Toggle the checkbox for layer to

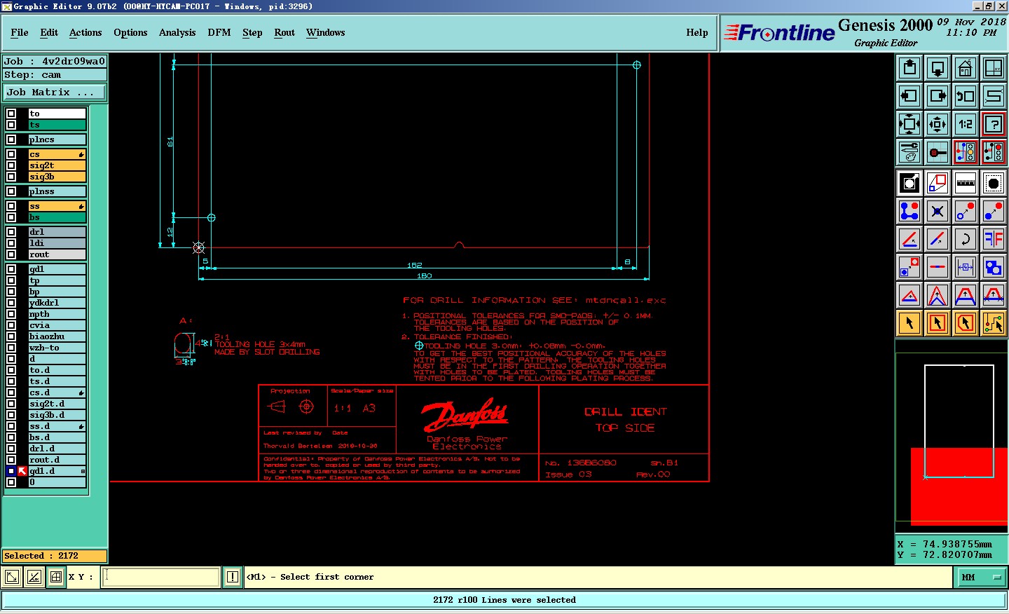(11, 114)
